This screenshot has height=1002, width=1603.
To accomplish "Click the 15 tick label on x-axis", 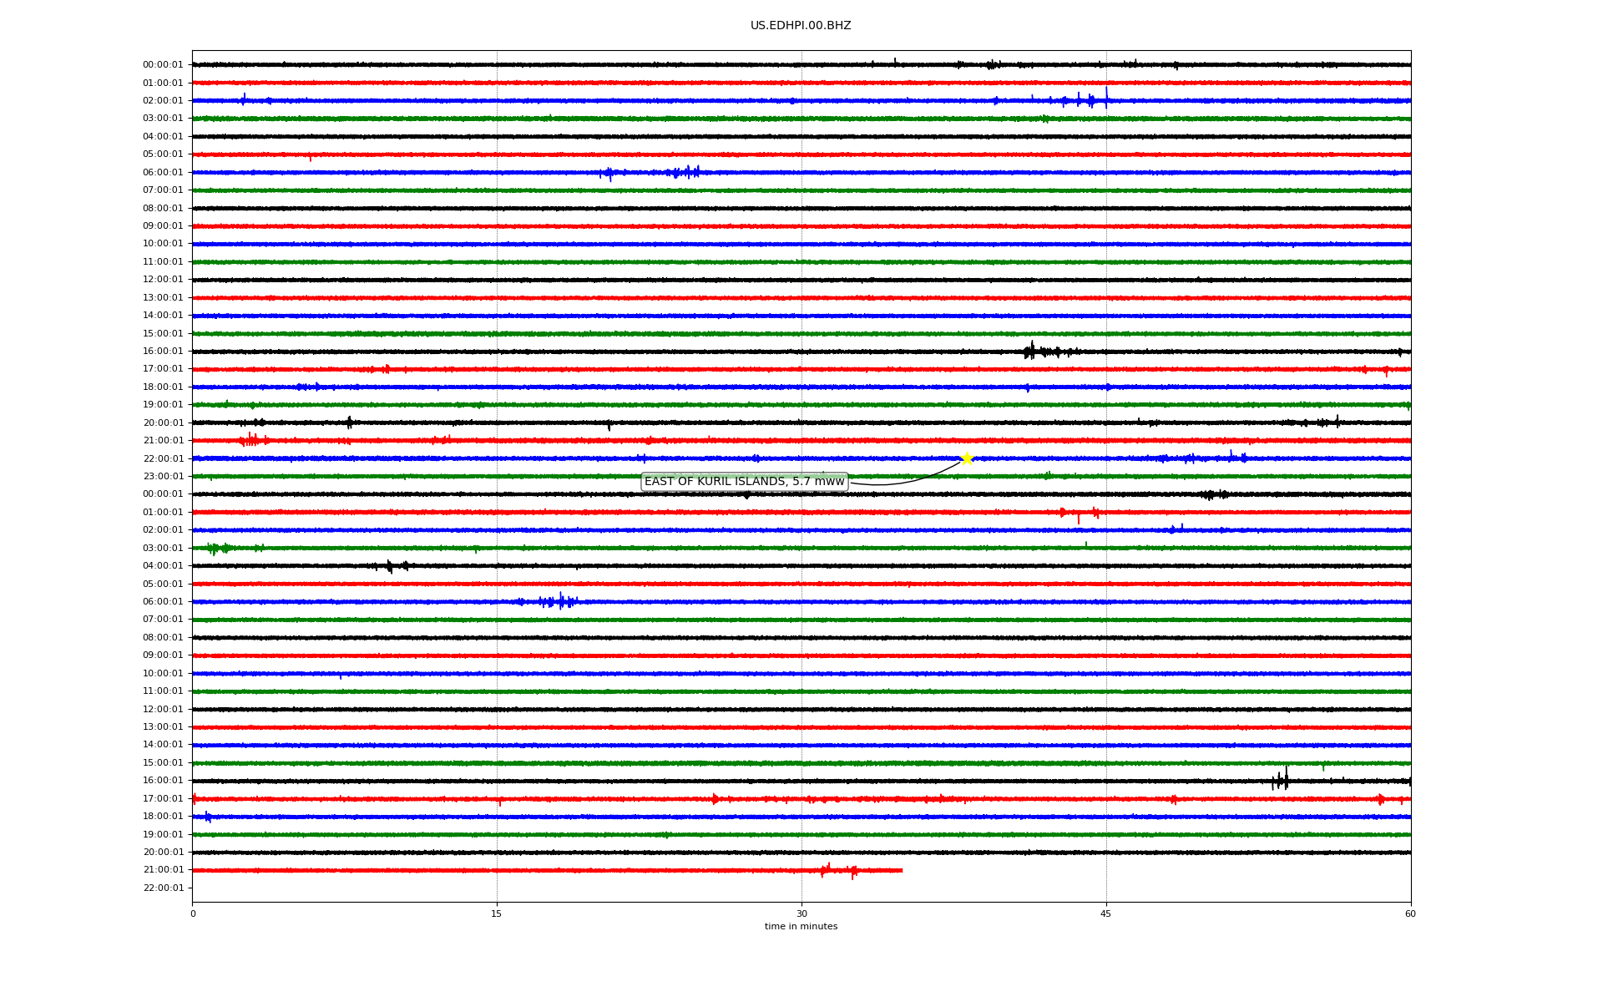I will pyautogui.click(x=497, y=913).
